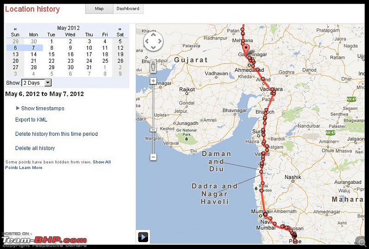Select May 6 in the calendar
This screenshot has width=369, height=249.
pyautogui.click(x=15, y=48)
